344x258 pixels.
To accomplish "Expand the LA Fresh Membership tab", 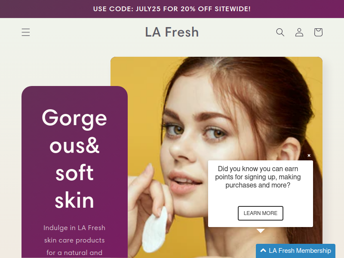I will 295,251.
